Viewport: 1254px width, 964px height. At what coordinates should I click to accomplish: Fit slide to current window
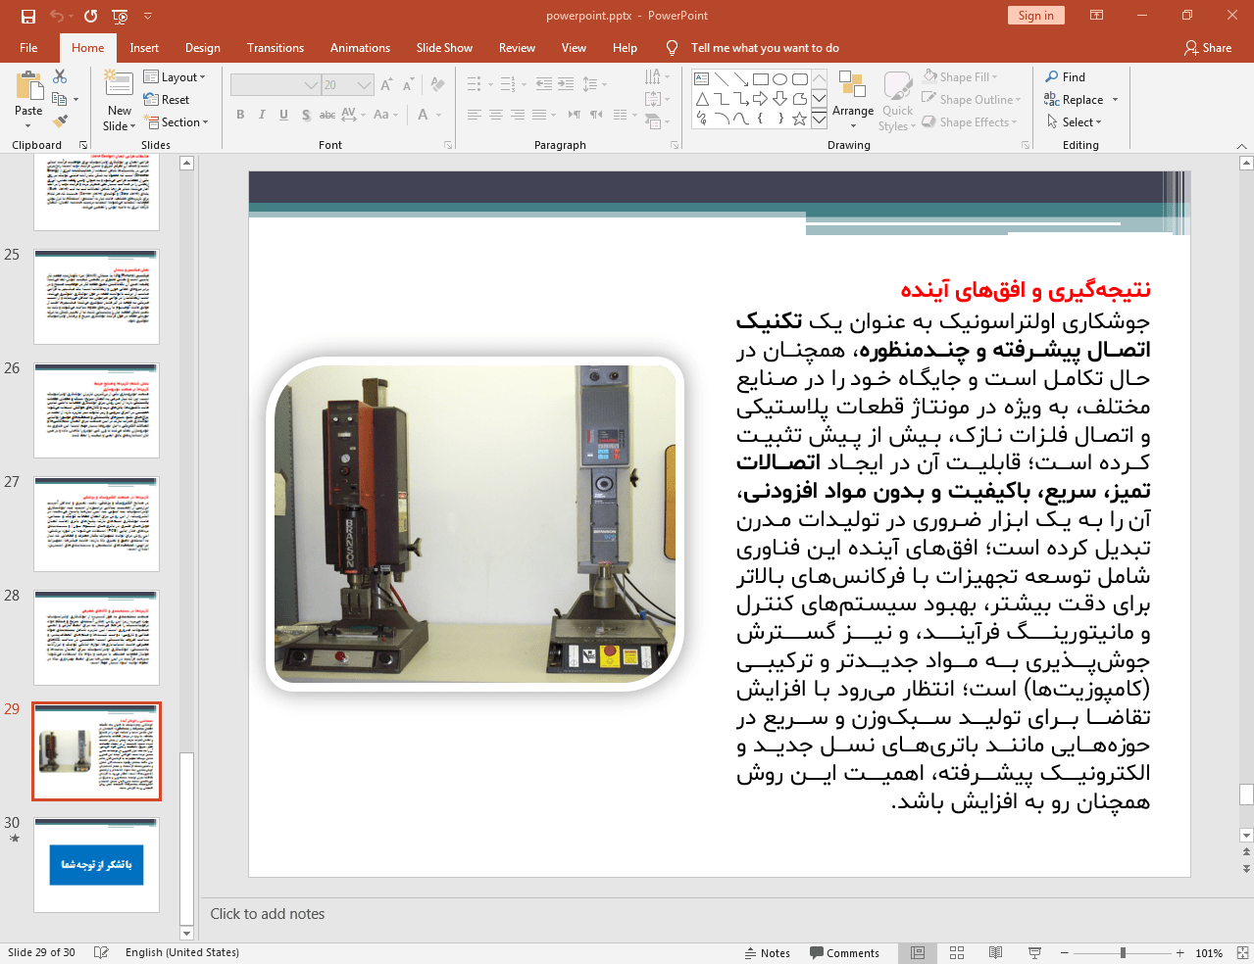click(1242, 952)
